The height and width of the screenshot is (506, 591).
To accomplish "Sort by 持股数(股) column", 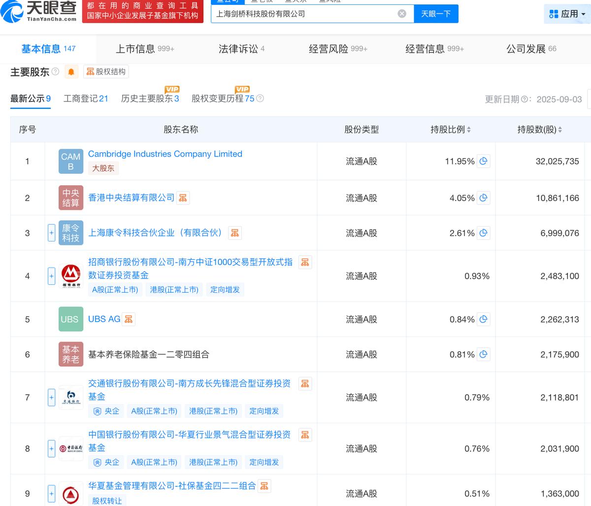I will click(539, 130).
